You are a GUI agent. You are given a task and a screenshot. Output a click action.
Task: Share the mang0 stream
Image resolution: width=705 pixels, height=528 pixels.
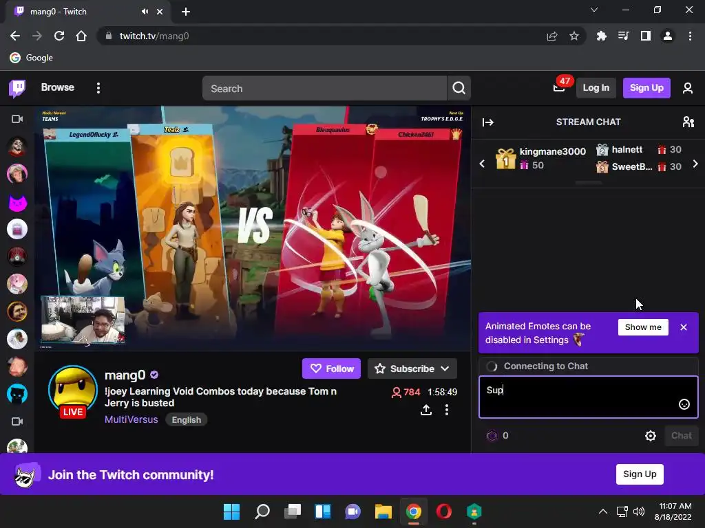click(425, 410)
